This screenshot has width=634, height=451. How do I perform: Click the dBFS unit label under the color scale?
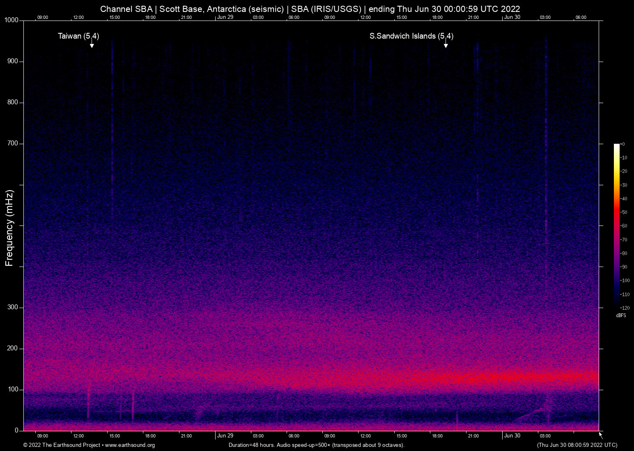point(621,315)
